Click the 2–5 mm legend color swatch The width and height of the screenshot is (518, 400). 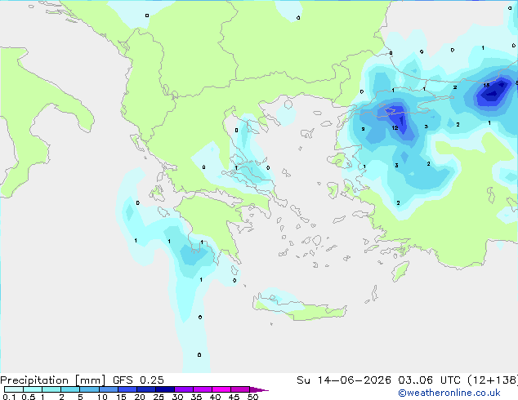70,389
